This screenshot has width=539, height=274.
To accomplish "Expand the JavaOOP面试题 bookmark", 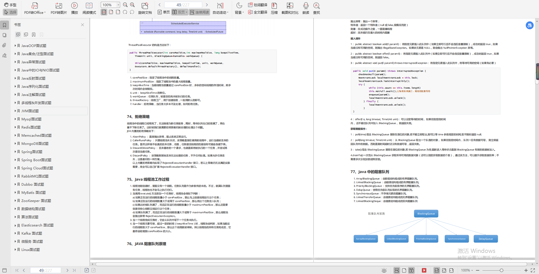I will pyautogui.click(x=15, y=46).
